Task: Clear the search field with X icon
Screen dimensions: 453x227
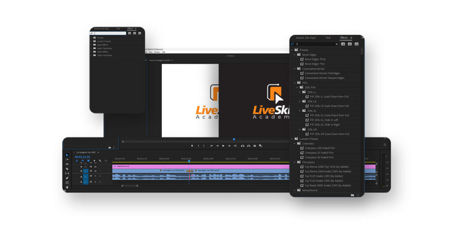Action: [x=336, y=44]
